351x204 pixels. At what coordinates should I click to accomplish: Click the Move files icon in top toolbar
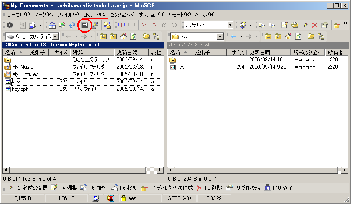pyautogui.click(x=272, y=25)
